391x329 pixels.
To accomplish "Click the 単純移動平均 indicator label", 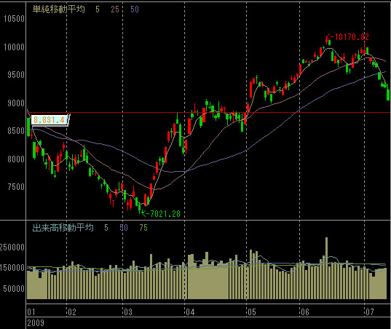I will (58, 9).
